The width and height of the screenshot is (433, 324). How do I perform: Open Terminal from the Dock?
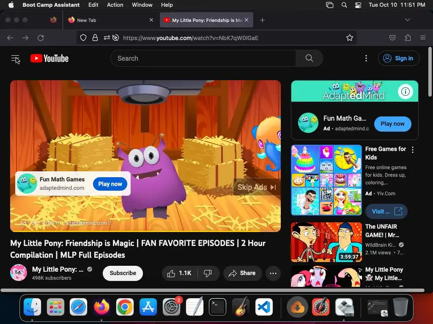pos(218,307)
